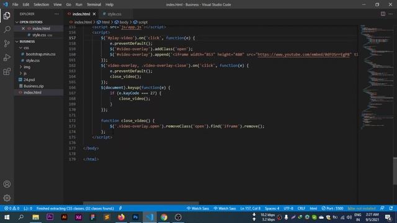Open the Accounts menu icon

[7, 184]
